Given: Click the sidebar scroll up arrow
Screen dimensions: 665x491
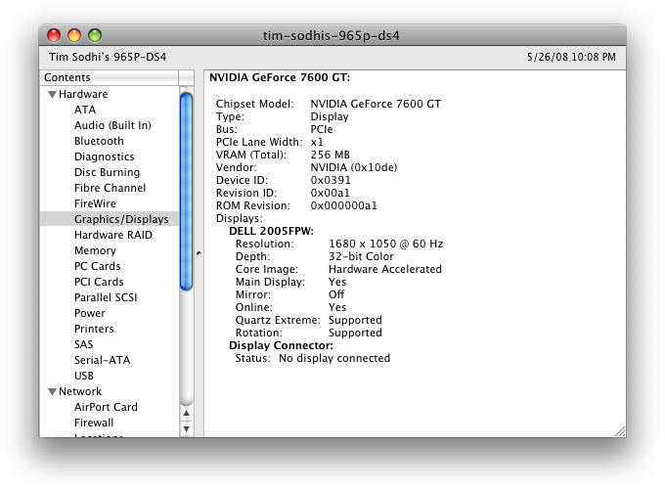Looking at the screenshot, I should pyautogui.click(x=187, y=412).
